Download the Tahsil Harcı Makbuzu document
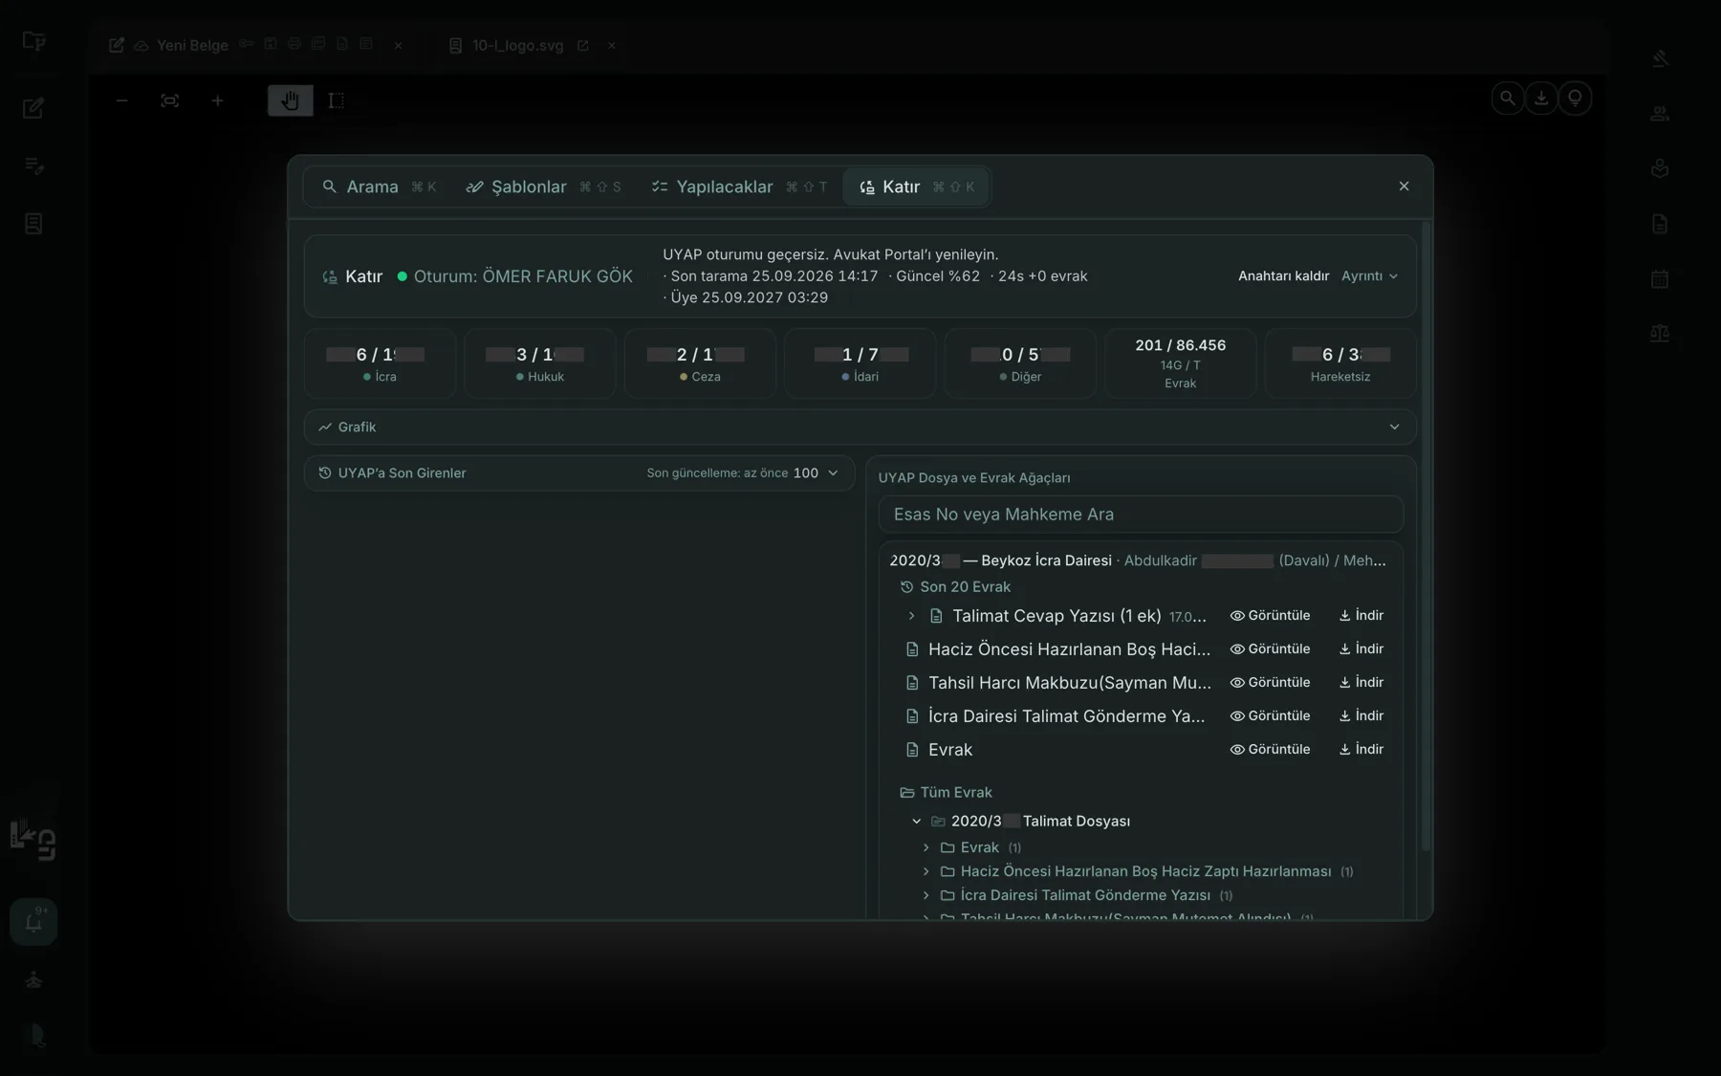1721x1076 pixels. point(1362,683)
